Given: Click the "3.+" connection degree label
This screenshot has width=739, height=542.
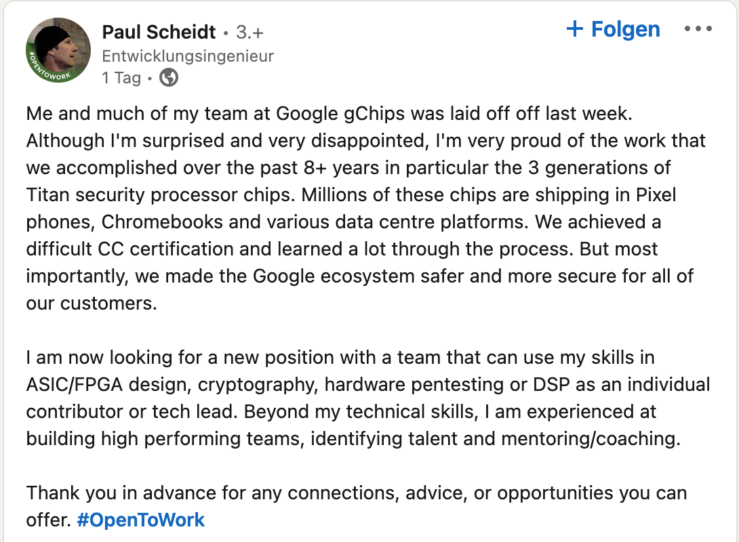Looking at the screenshot, I should (x=249, y=32).
